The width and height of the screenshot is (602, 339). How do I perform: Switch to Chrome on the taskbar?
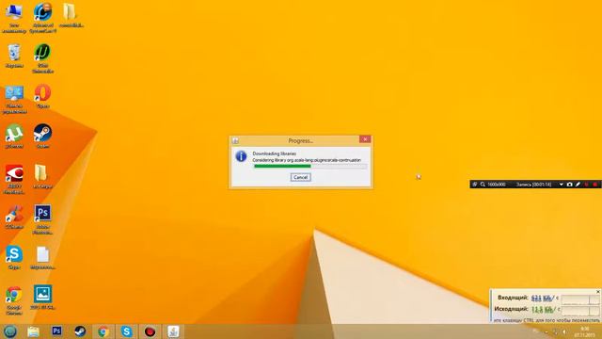point(103,331)
